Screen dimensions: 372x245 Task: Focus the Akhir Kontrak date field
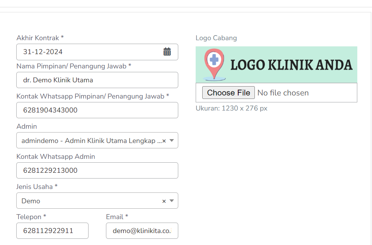click(97, 52)
